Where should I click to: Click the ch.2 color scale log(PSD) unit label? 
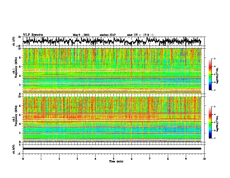point(218,124)
